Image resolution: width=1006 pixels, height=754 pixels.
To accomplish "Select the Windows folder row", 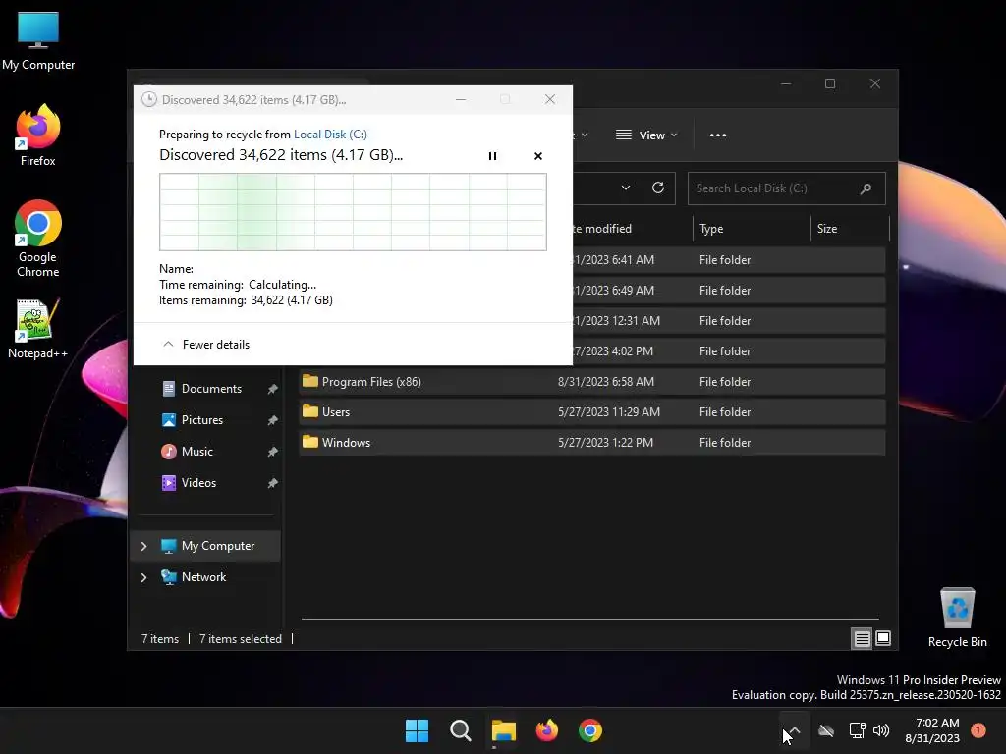I will click(x=592, y=443).
